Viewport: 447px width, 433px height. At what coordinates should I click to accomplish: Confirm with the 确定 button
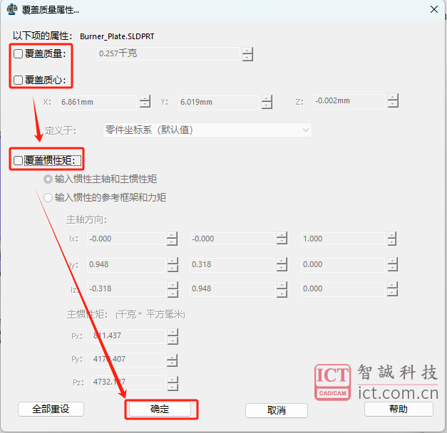(x=160, y=409)
